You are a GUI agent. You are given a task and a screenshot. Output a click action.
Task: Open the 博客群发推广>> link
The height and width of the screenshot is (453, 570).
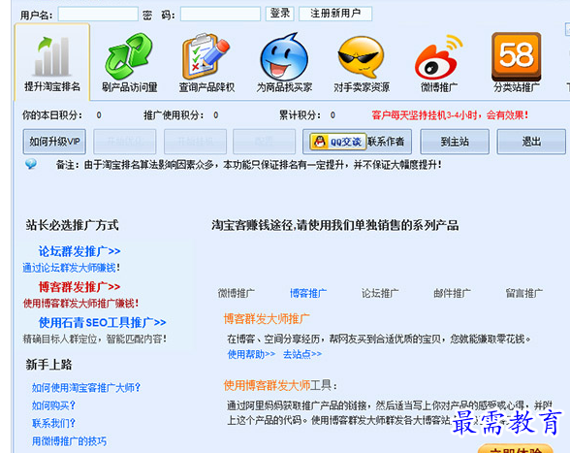point(79,287)
